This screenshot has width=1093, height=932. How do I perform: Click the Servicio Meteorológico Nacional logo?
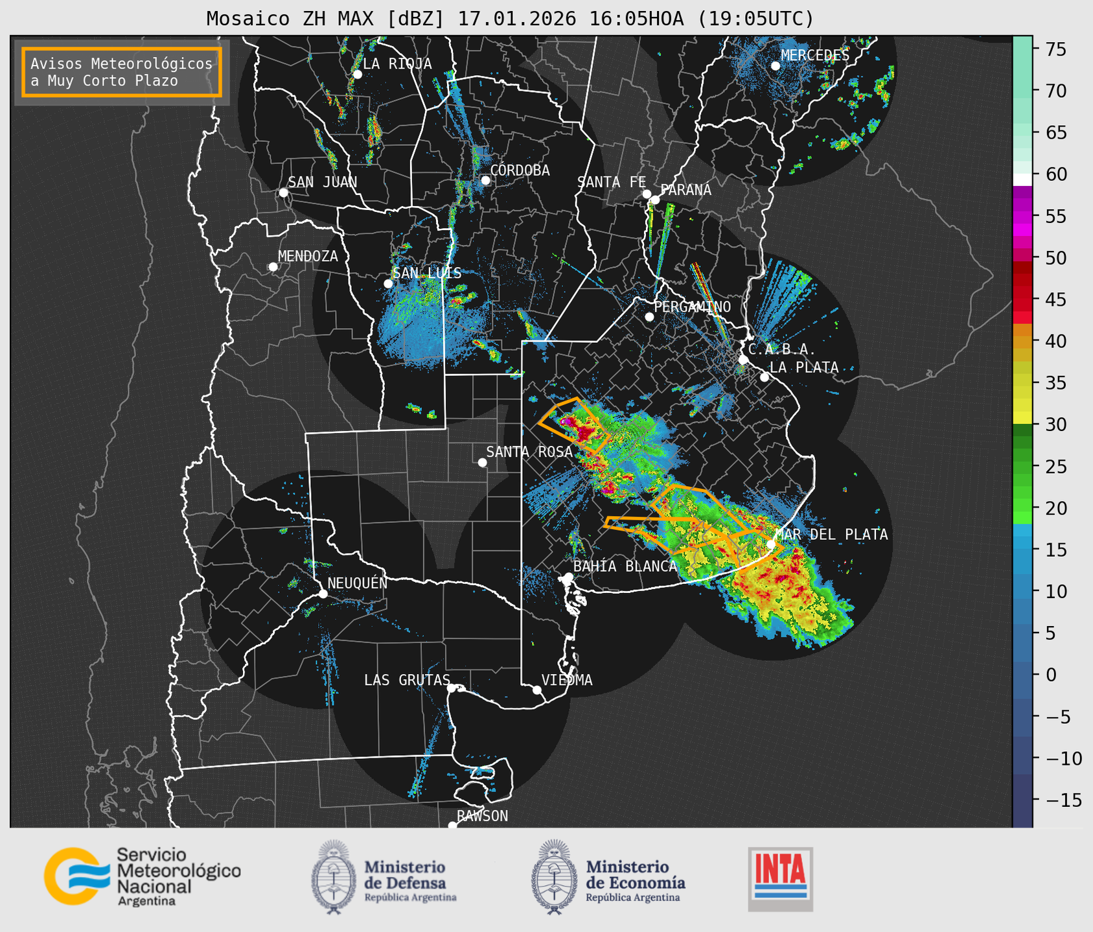[x=143, y=876]
